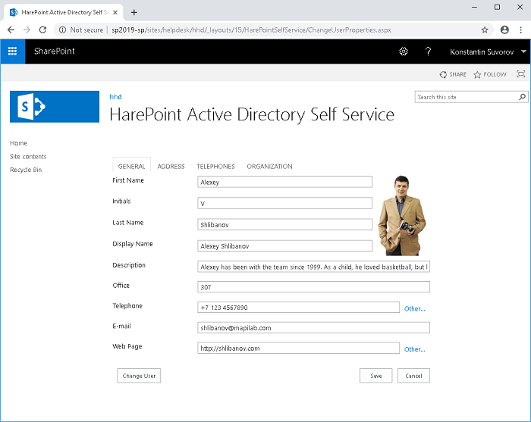Edit the Display Name field

tap(284, 245)
